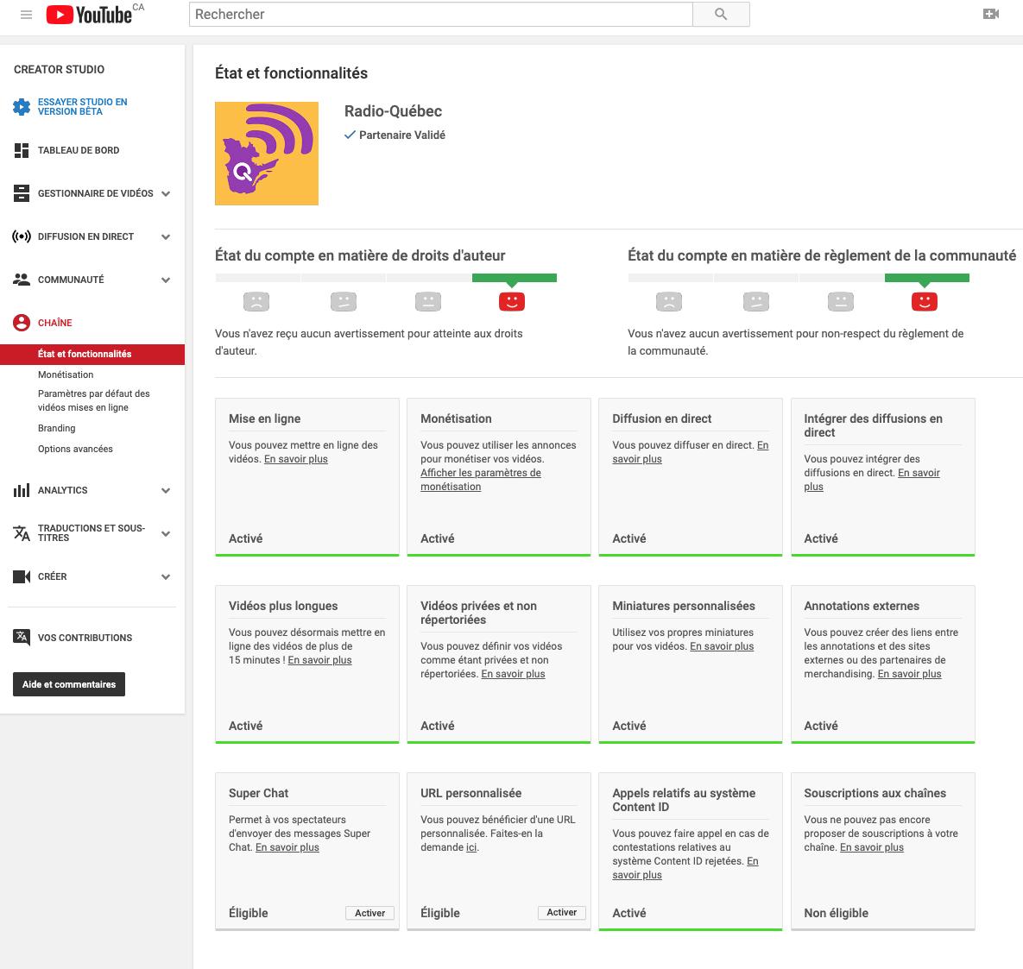Open En savoir plus in Miniatures personnalisées
Screen dimensions: 1023x969
[722, 646]
